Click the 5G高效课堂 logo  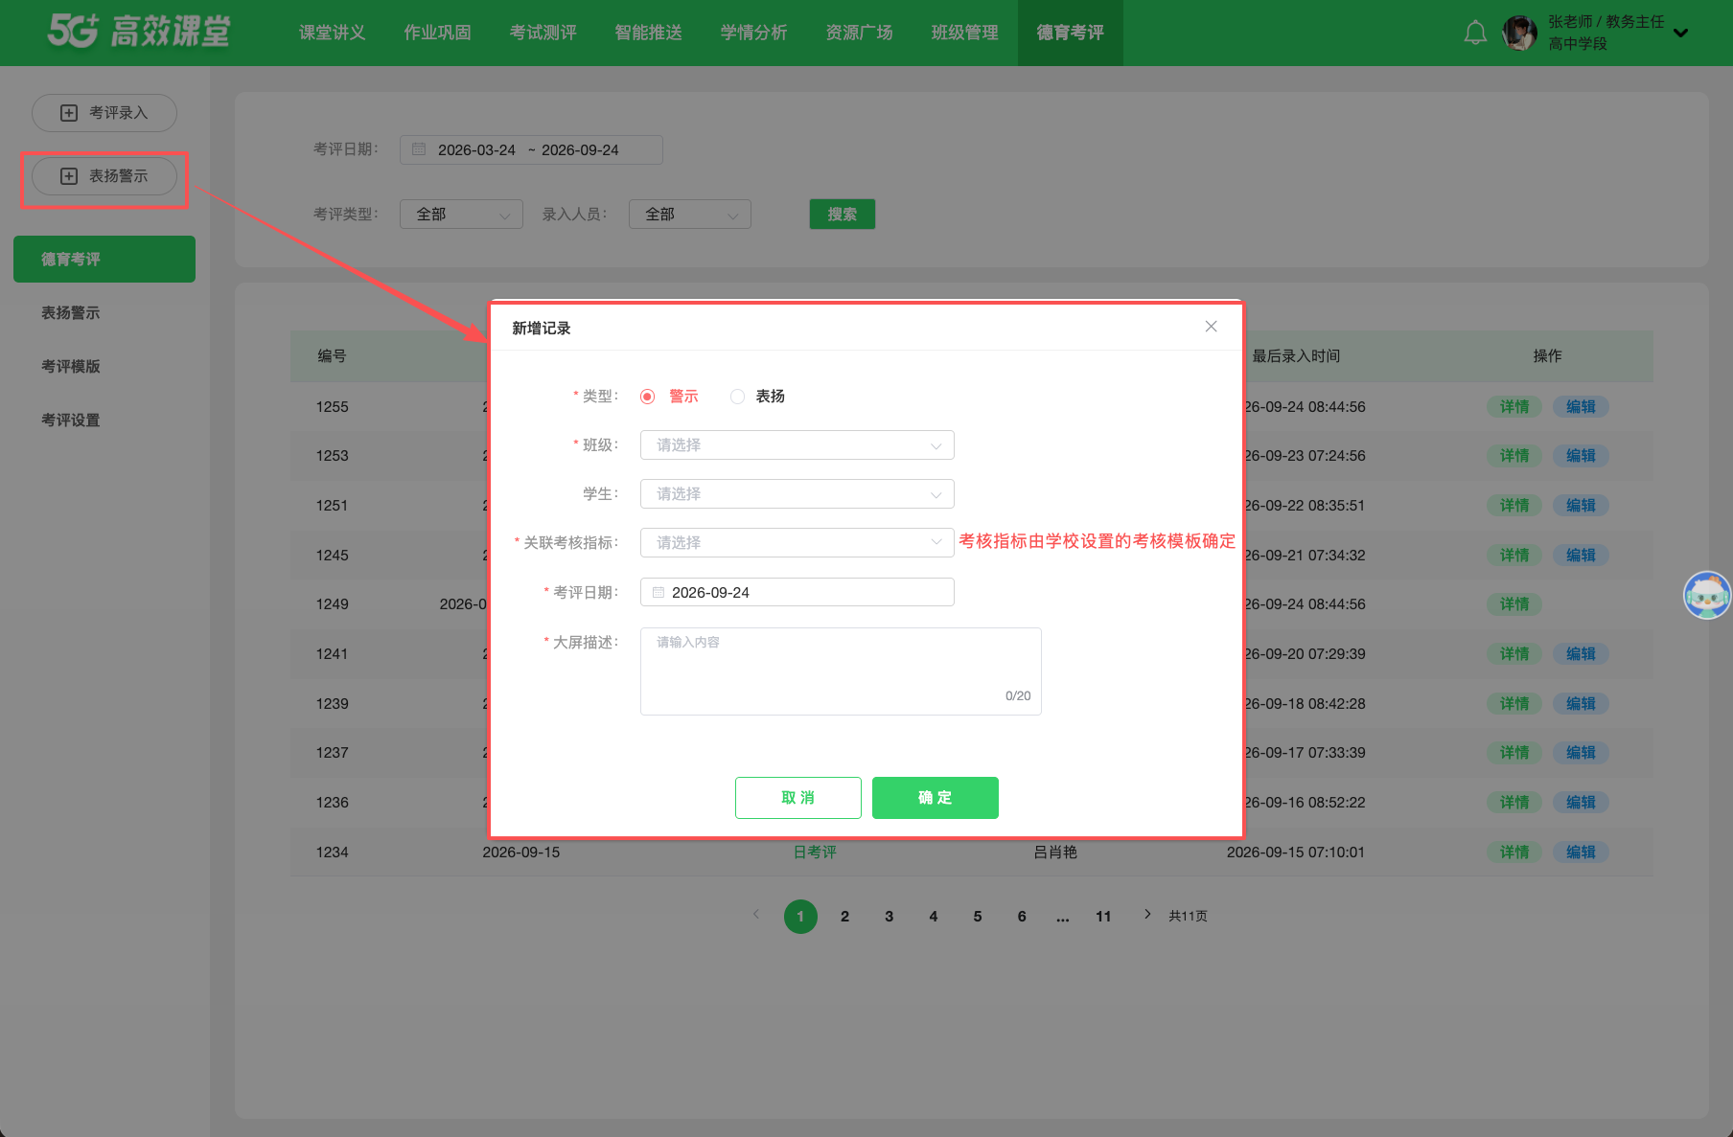139,32
